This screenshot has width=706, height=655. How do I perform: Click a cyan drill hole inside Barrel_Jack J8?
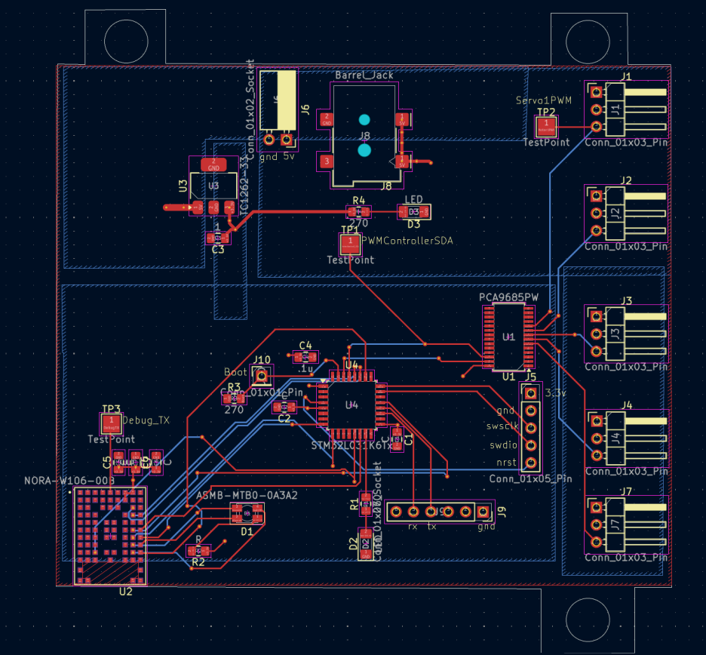365,118
